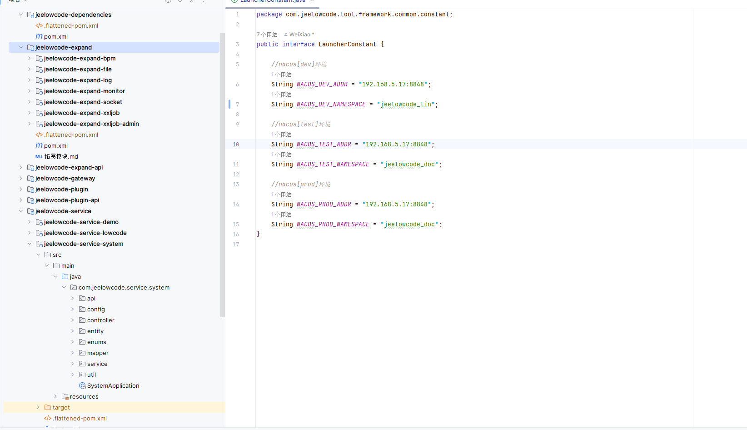Click the blue change marker beside line 7
747x430 pixels.
point(229,104)
